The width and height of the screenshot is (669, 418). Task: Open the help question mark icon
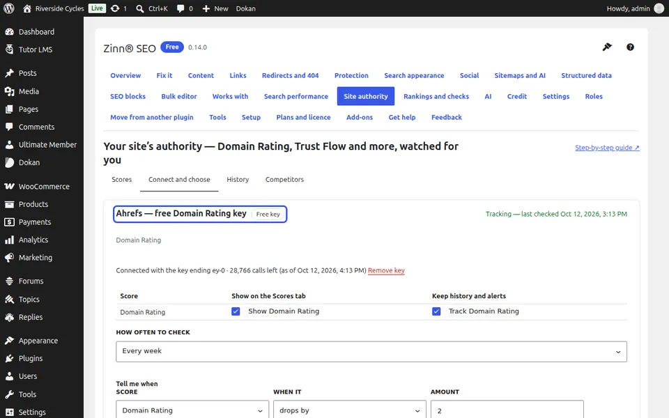click(x=630, y=47)
